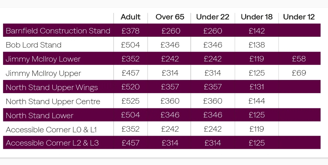Click the Under 18 column header
328x165 pixels.
[257, 17]
